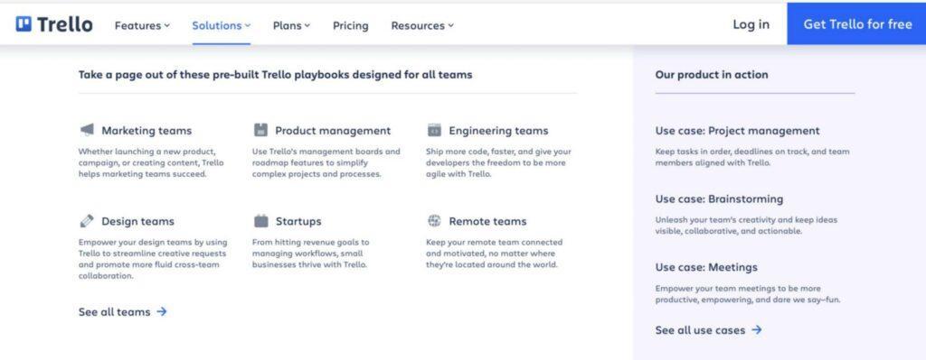Click 'Keep tasks in order' description

coord(752,157)
